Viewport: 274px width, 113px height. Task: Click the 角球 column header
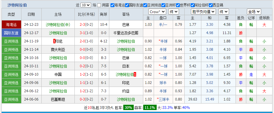coord(104,14)
